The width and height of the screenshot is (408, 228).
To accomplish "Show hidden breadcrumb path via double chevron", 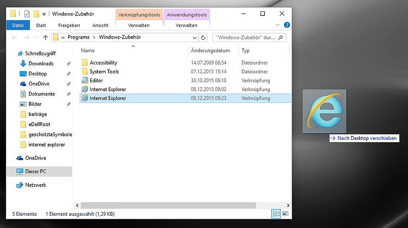I will point(63,38).
